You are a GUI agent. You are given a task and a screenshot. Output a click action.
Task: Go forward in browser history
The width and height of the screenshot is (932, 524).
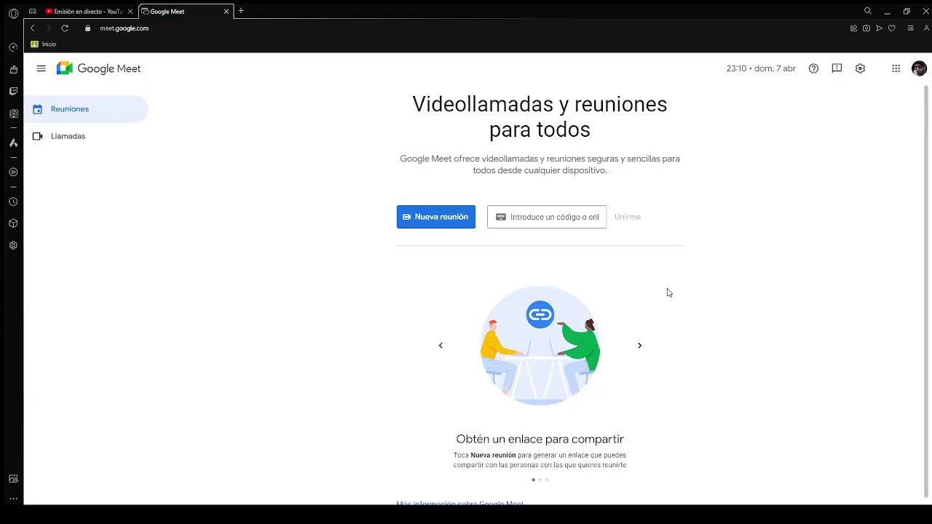49,28
